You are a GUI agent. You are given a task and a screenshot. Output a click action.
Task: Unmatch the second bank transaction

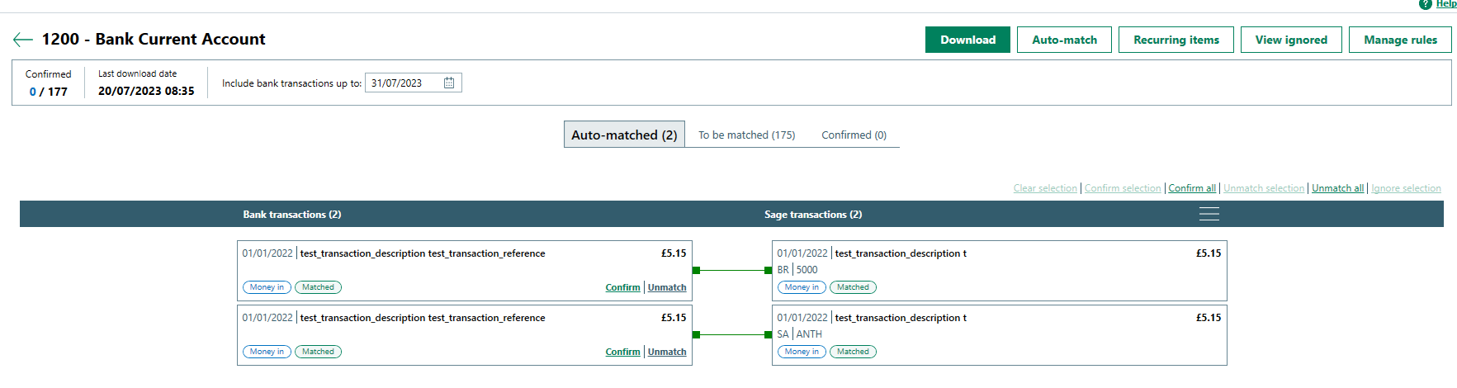pos(667,352)
